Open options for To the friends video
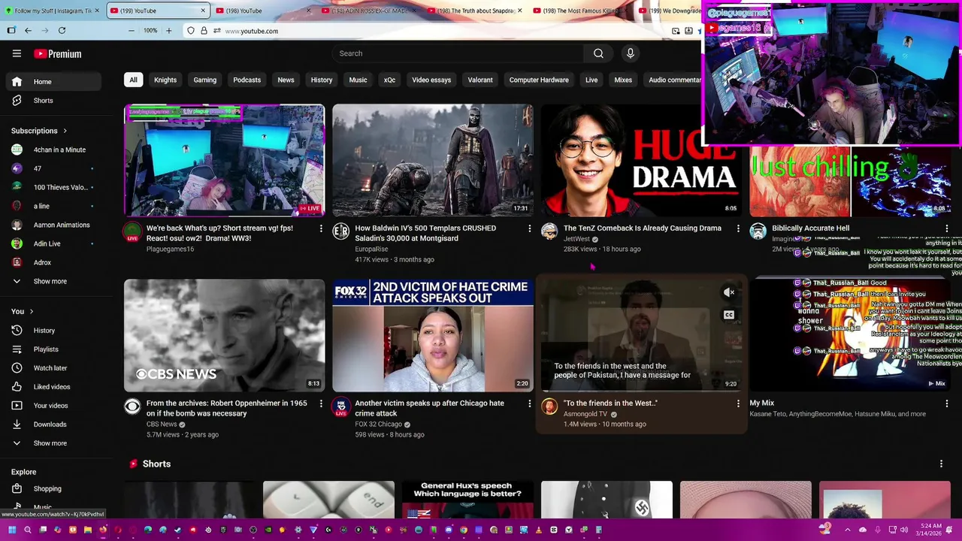The width and height of the screenshot is (962, 541). coord(738,403)
